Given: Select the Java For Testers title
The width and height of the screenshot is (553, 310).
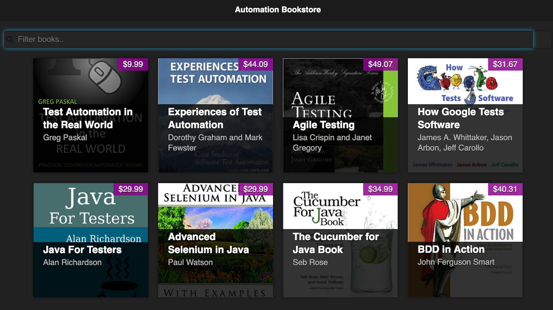Looking at the screenshot, I should click(x=82, y=250).
